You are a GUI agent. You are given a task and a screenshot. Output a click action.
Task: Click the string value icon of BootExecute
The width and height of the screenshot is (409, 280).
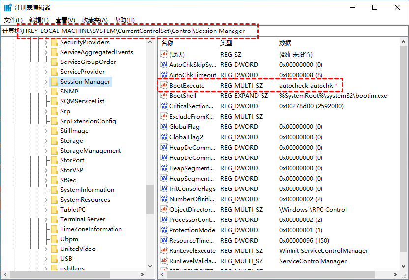(164, 85)
